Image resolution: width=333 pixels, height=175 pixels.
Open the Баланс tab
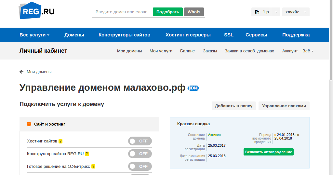coord(187,51)
